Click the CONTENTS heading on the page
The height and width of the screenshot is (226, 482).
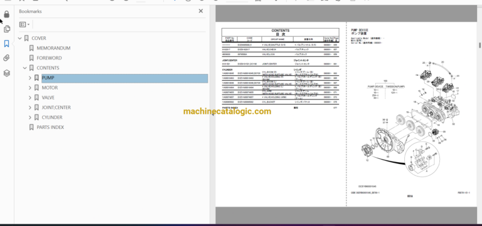point(281,31)
